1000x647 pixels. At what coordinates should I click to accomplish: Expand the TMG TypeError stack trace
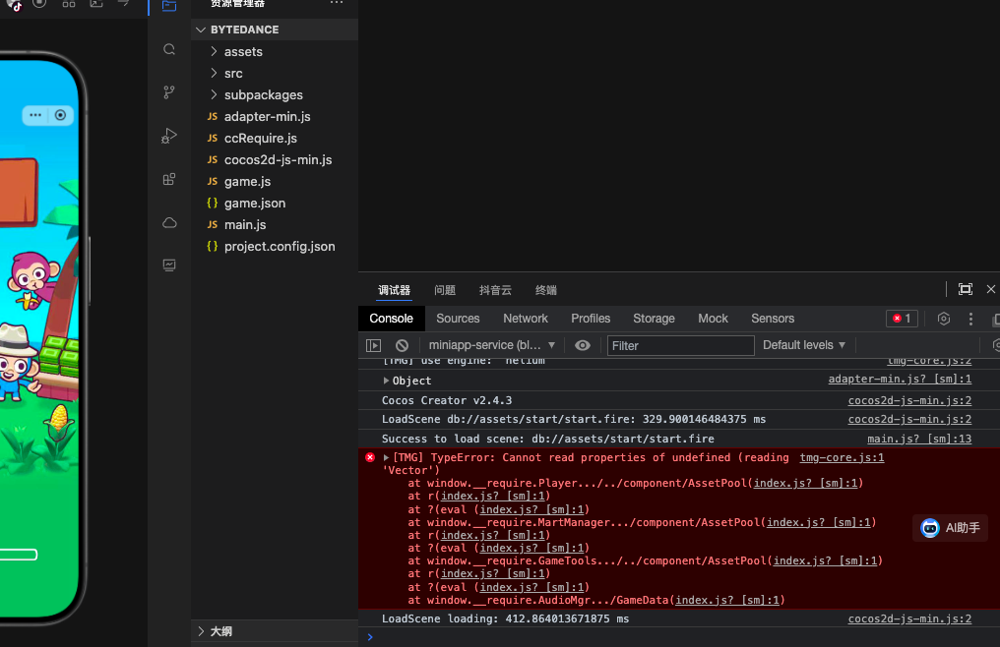[x=386, y=457]
